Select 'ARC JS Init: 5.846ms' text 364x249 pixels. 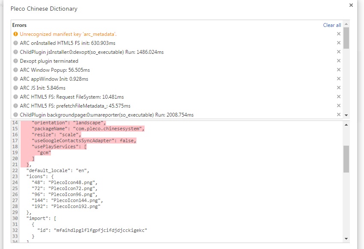[42, 88]
